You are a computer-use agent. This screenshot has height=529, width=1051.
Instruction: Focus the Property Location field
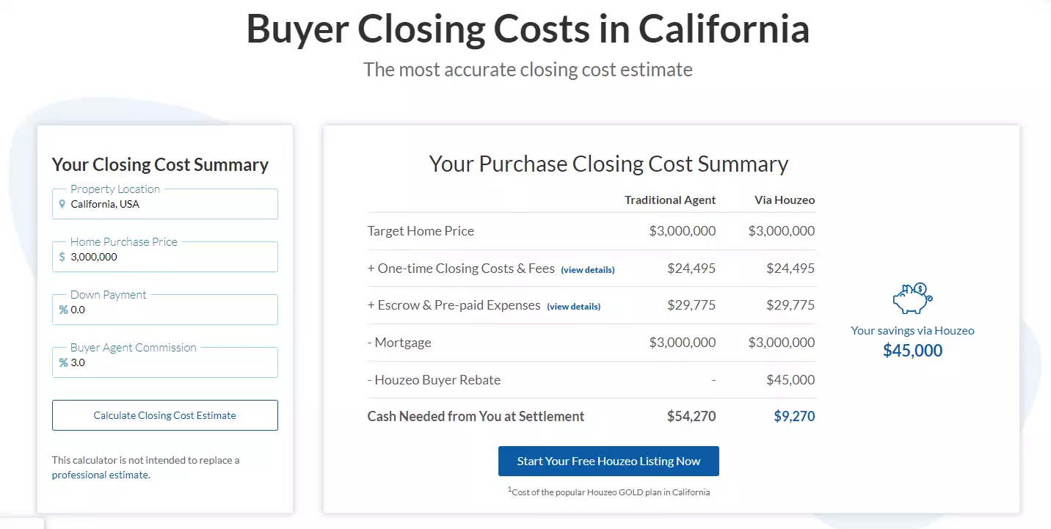[x=172, y=205]
